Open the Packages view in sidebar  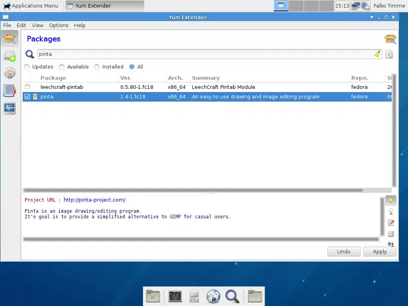pos(10,39)
